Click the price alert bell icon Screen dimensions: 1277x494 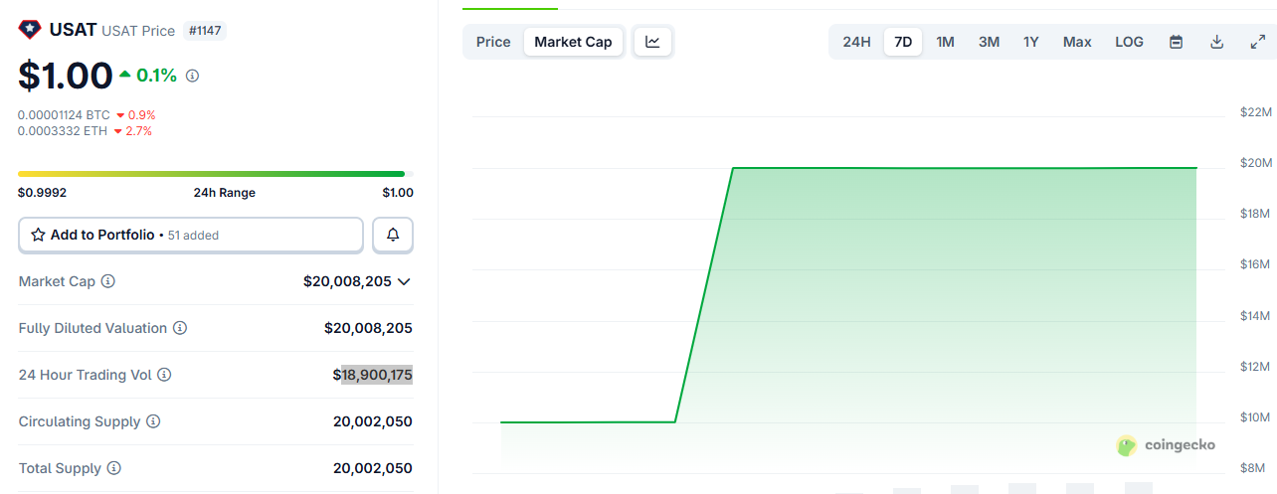click(393, 235)
